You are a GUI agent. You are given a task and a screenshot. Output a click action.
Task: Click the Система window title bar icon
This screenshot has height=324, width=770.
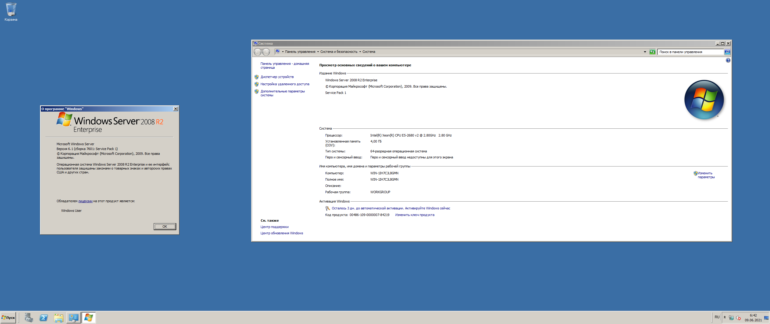[255, 43]
